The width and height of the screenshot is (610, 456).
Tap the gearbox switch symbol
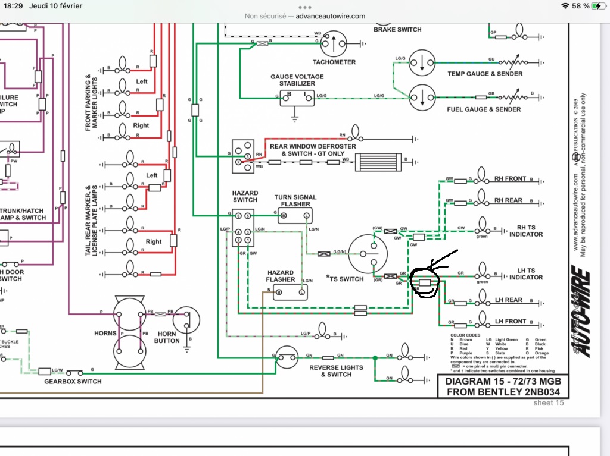pos(74,373)
